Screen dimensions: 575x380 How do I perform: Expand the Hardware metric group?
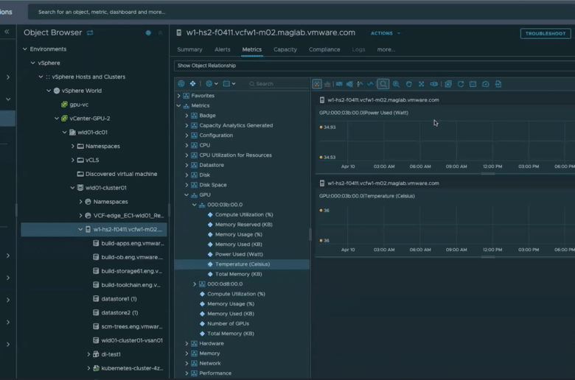pyautogui.click(x=187, y=343)
